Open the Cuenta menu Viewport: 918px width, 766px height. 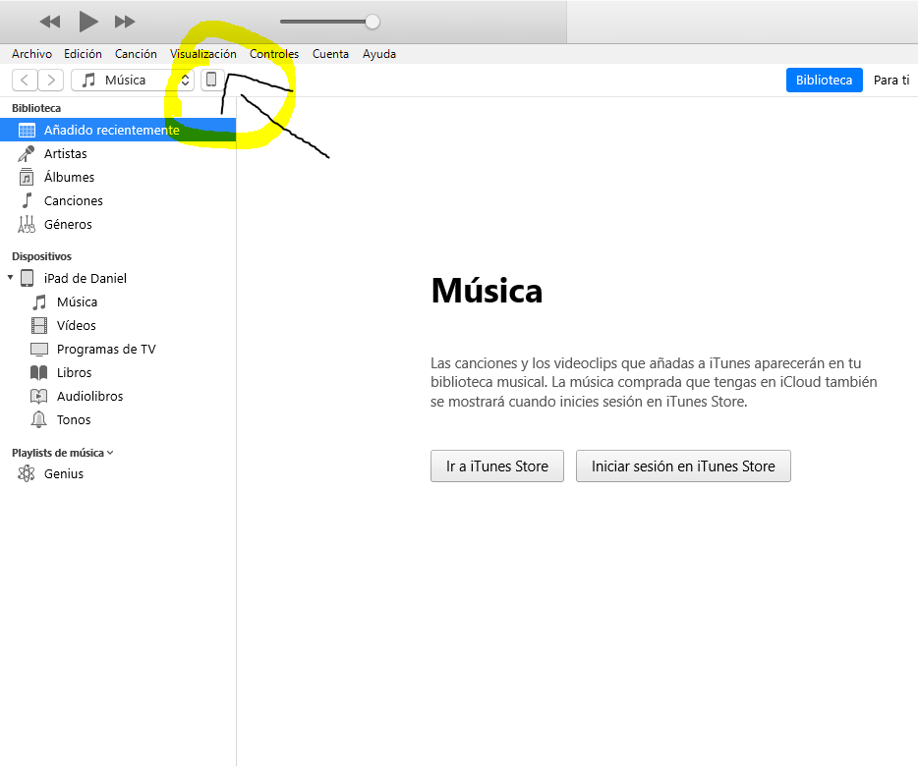(x=330, y=54)
